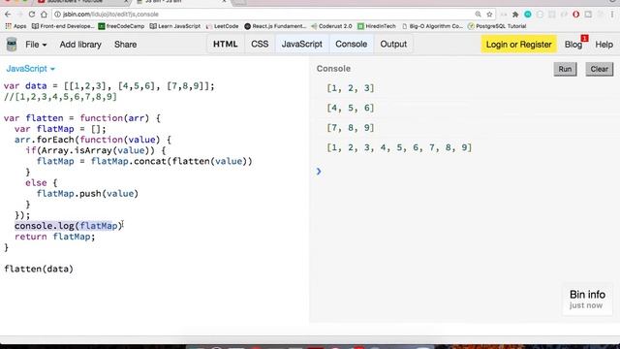Click the flattened array console output
Viewport: 620px width, 349px height.
click(x=399, y=147)
